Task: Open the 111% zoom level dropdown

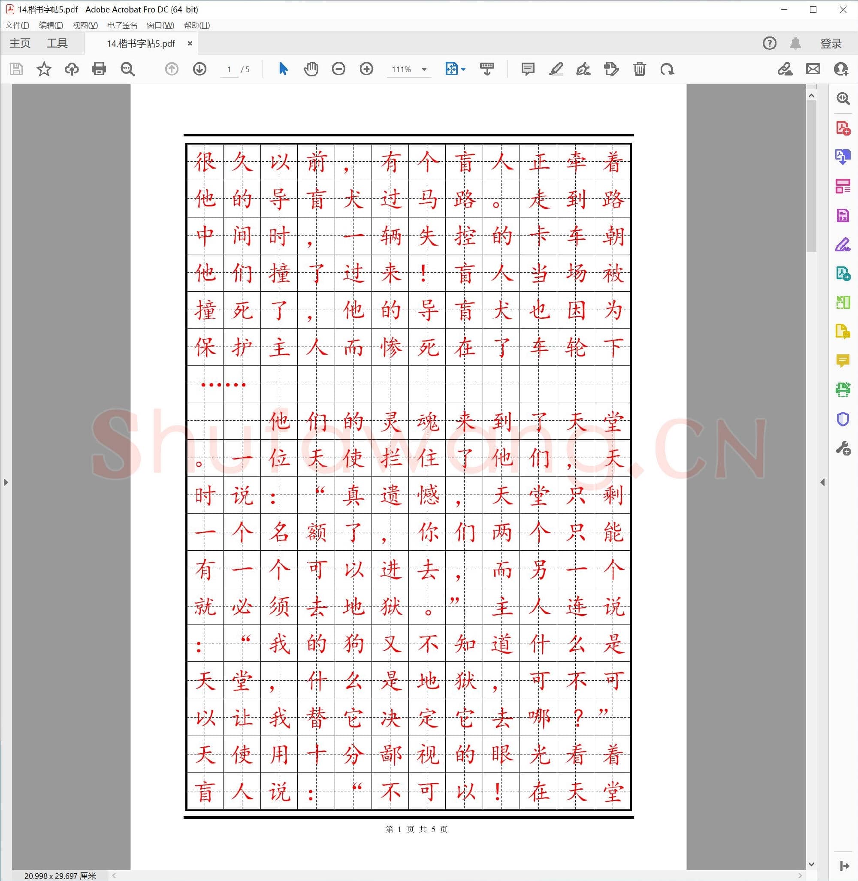Action: 424,69
